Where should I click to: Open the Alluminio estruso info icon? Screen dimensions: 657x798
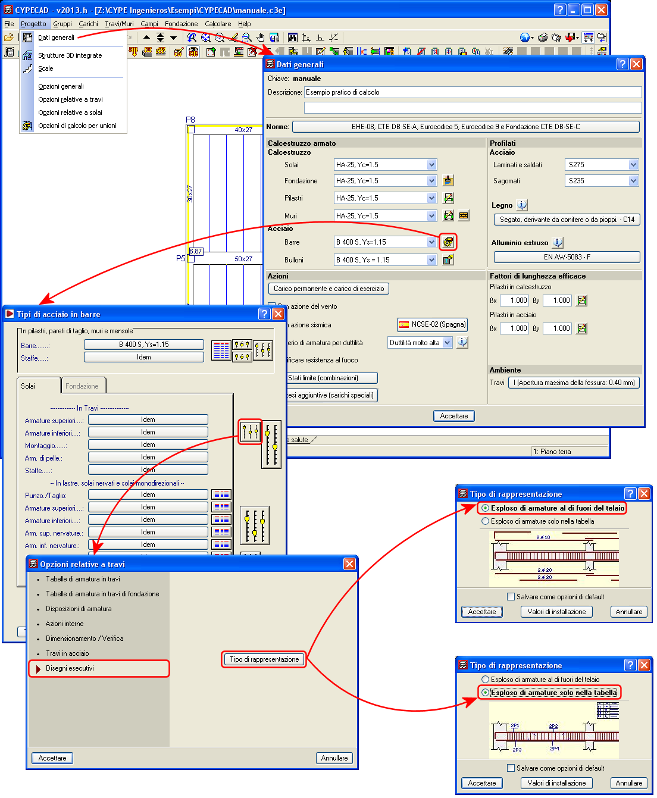point(558,242)
